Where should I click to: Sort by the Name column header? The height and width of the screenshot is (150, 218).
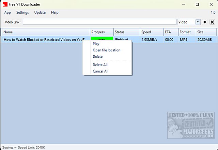click(46, 32)
